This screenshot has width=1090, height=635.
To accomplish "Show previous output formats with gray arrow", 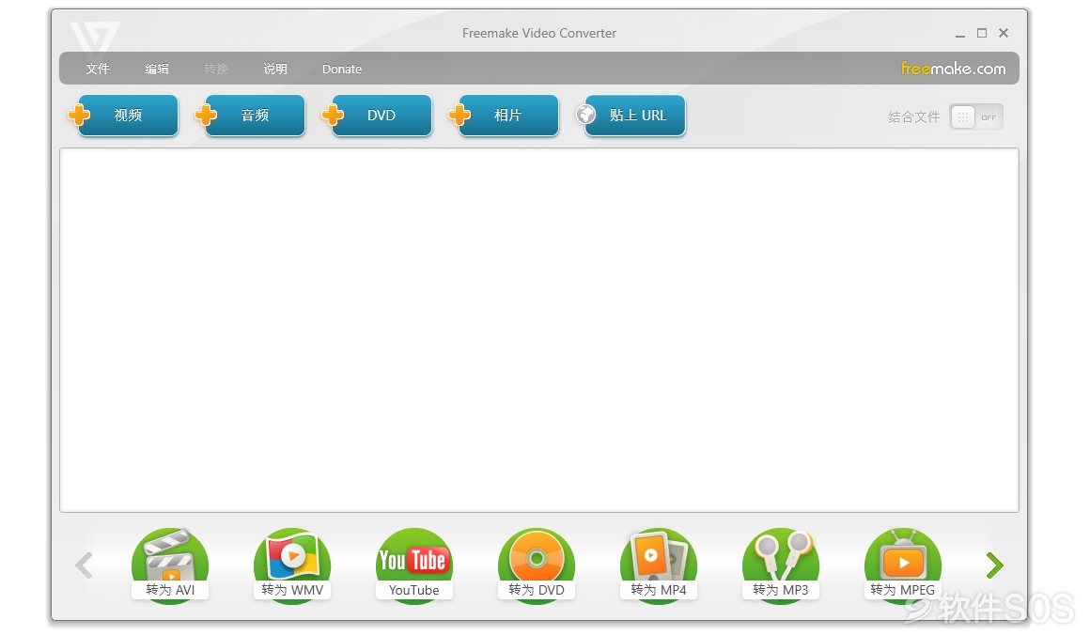I will [x=85, y=565].
